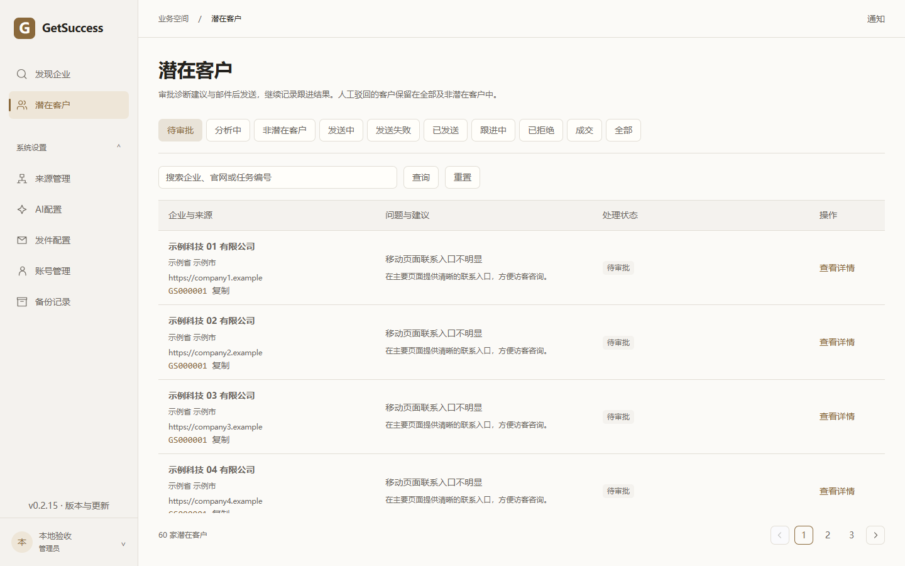
Task: Click the 备份记录 archive icon
Action: pyautogui.click(x=22, y=302)
